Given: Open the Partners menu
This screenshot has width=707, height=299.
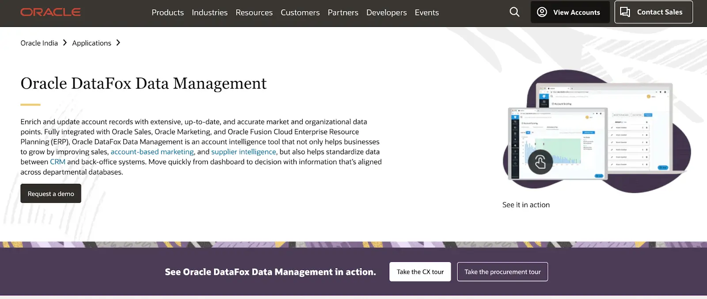Looking at the screenshot, I should (x=343, y=12).
